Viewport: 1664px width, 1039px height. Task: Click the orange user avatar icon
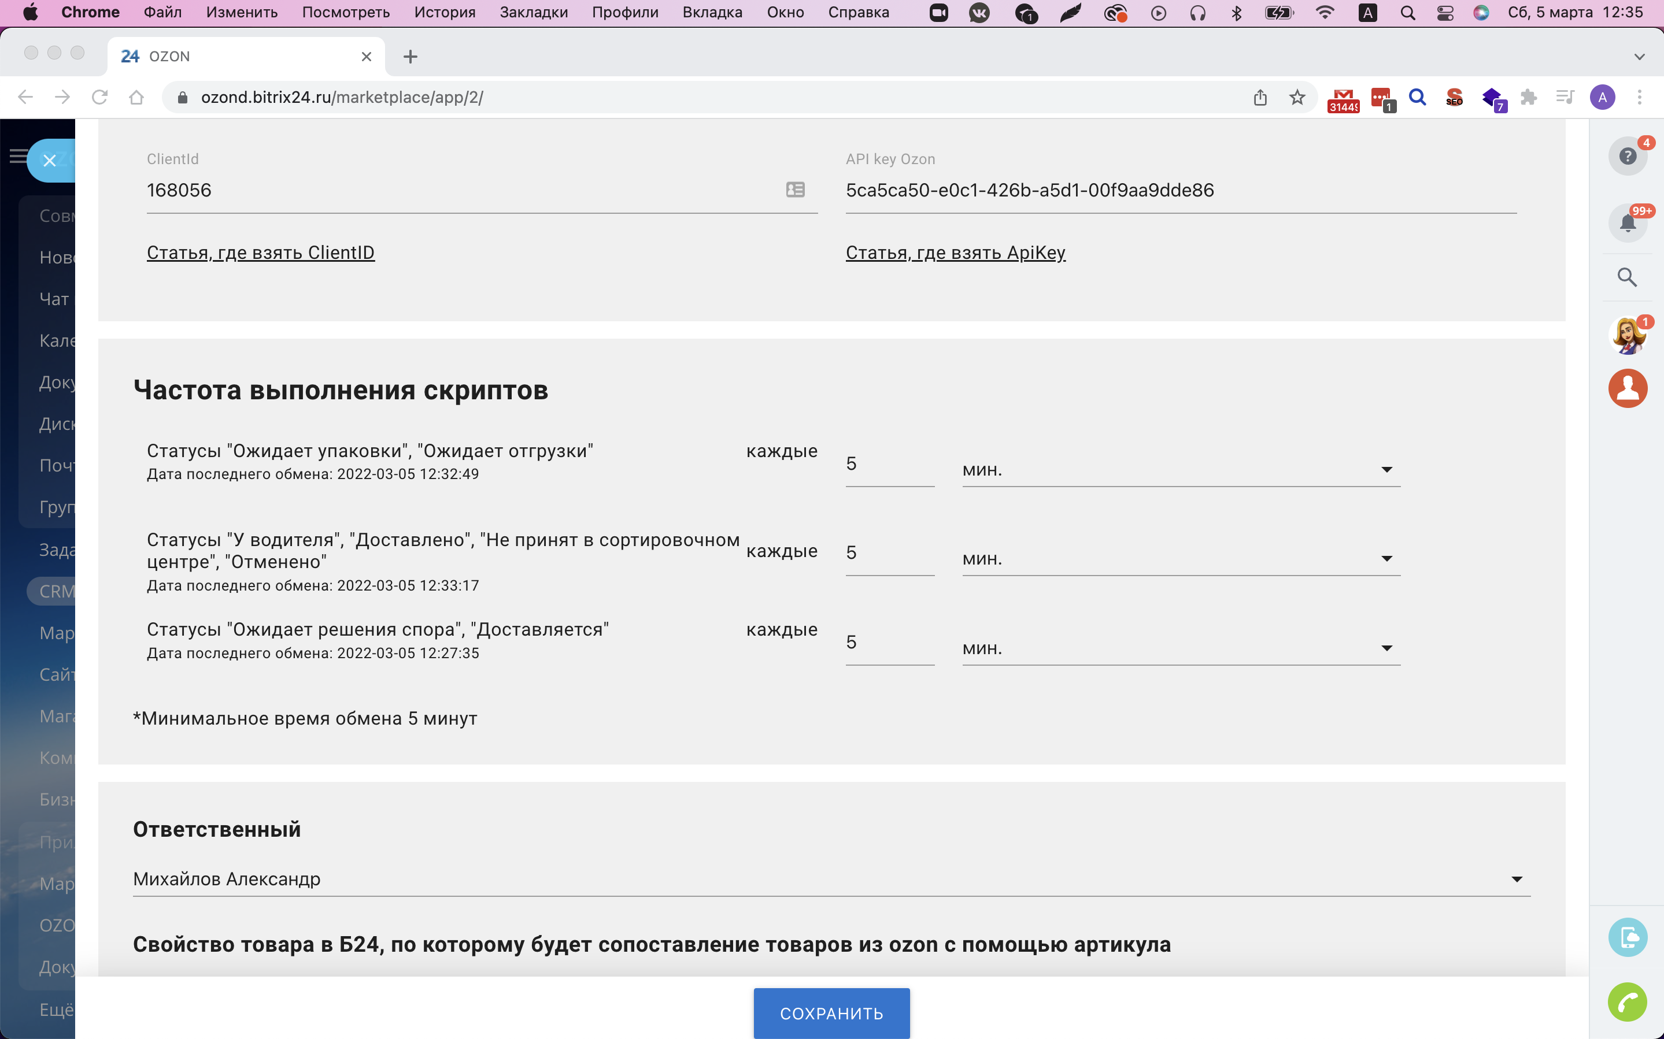[1627, 388]
